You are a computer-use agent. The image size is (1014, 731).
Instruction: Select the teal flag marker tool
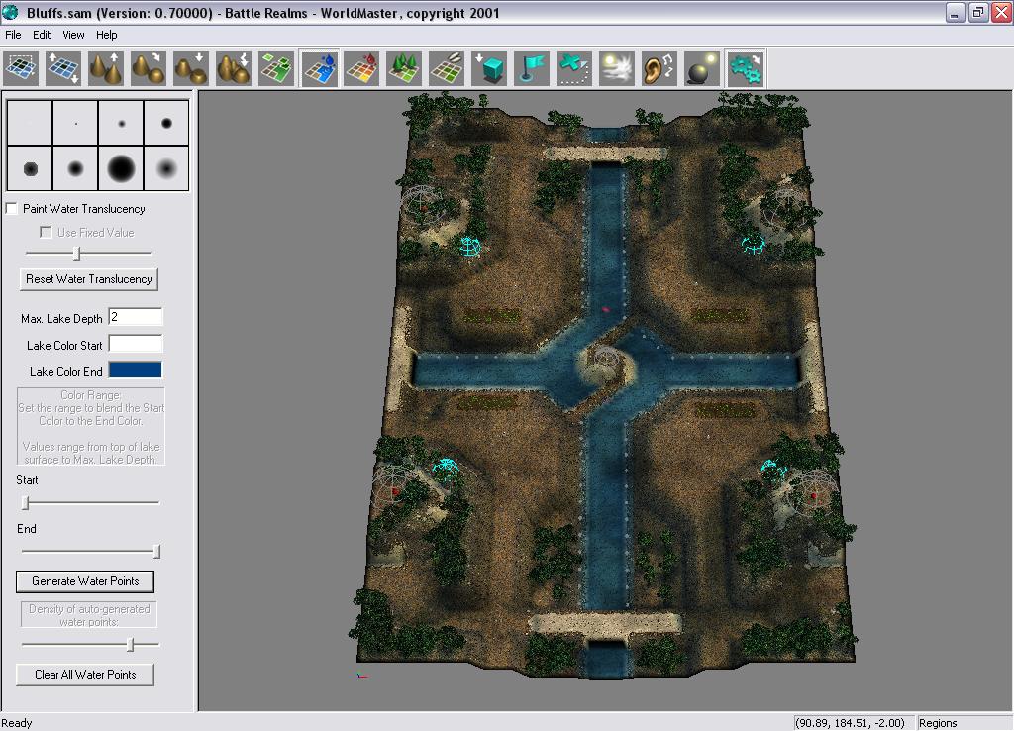pos(532,68)
